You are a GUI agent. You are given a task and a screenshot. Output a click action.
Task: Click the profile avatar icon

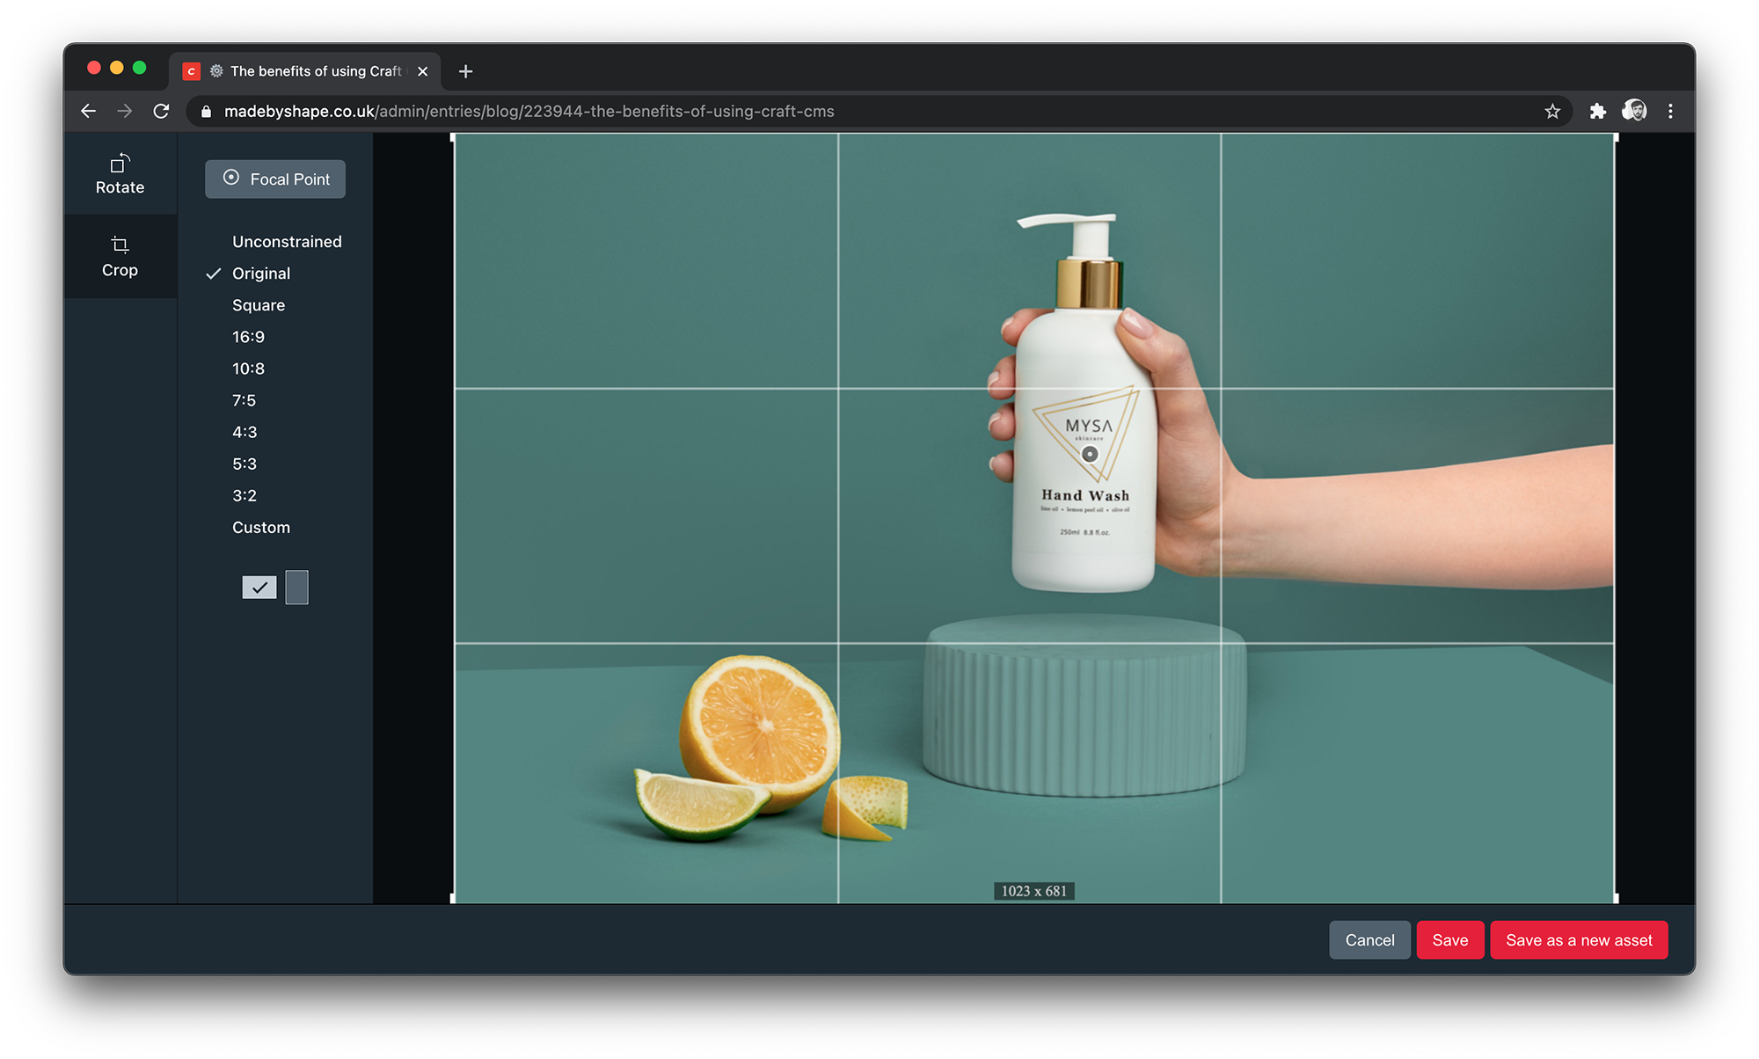1634,111
